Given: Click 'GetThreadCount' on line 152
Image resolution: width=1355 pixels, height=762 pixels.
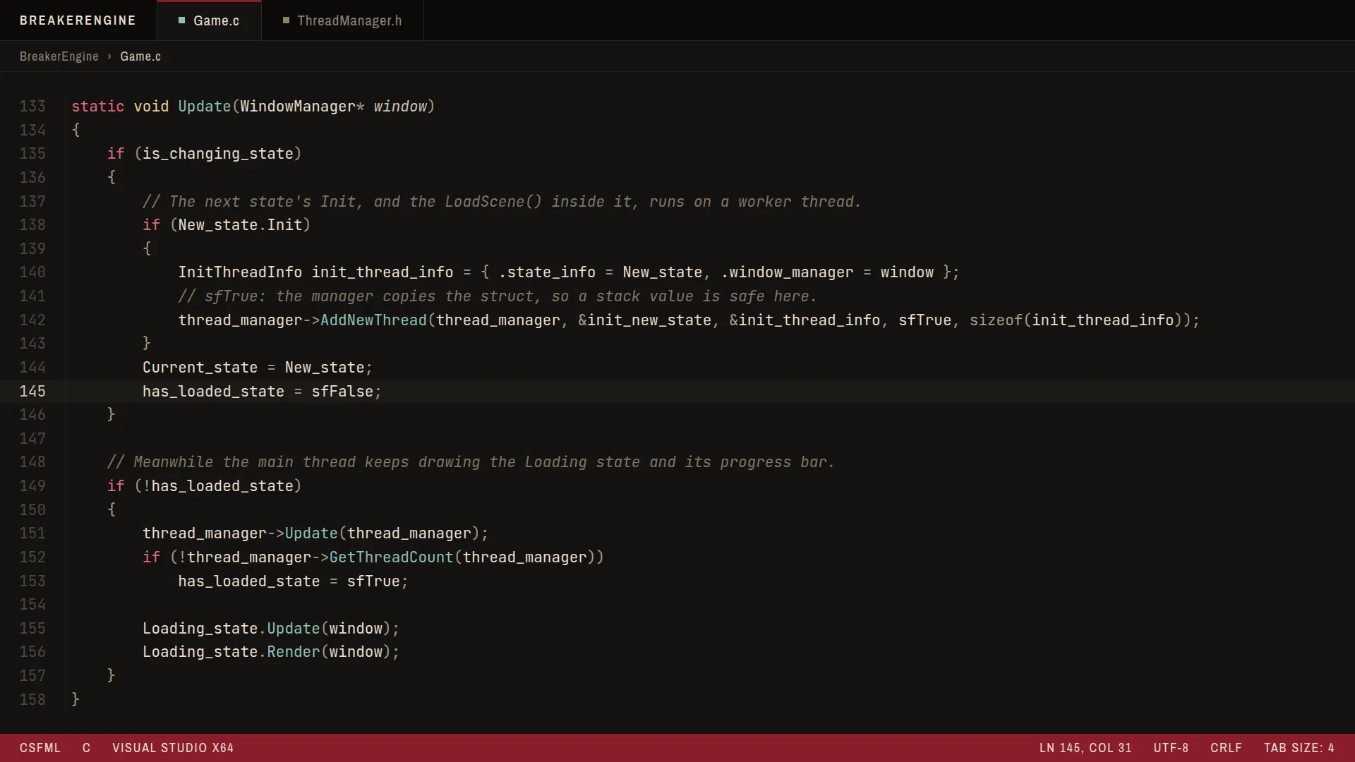Looking at the screenshot, I should point(391,557).
